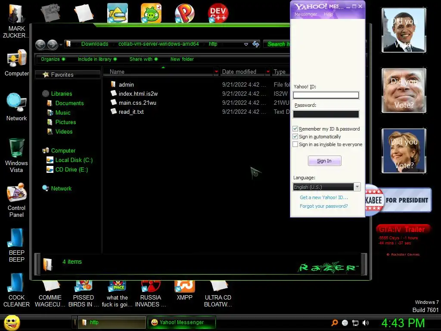Select the index.html.is2w file

point(138,94)
